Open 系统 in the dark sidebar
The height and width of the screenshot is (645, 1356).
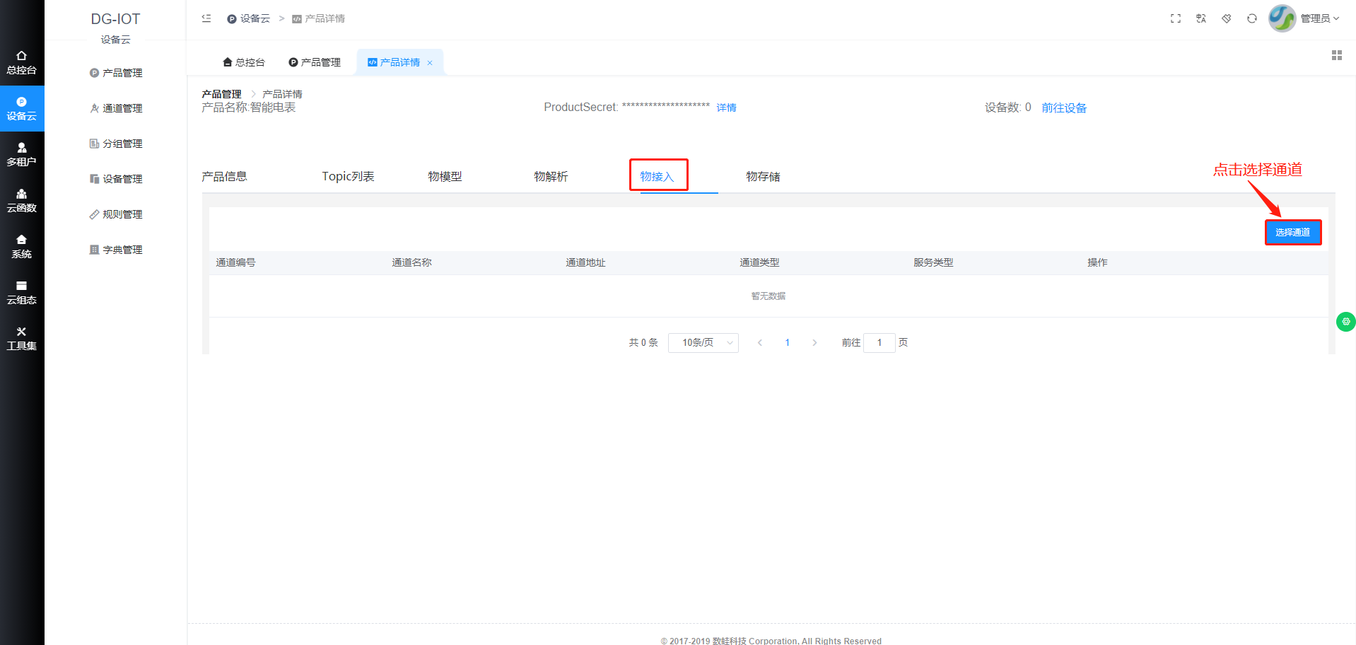click(x=22, y=247)
